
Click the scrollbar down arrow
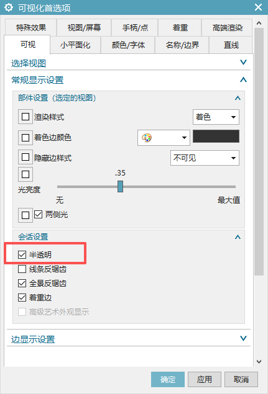point(259,362)
